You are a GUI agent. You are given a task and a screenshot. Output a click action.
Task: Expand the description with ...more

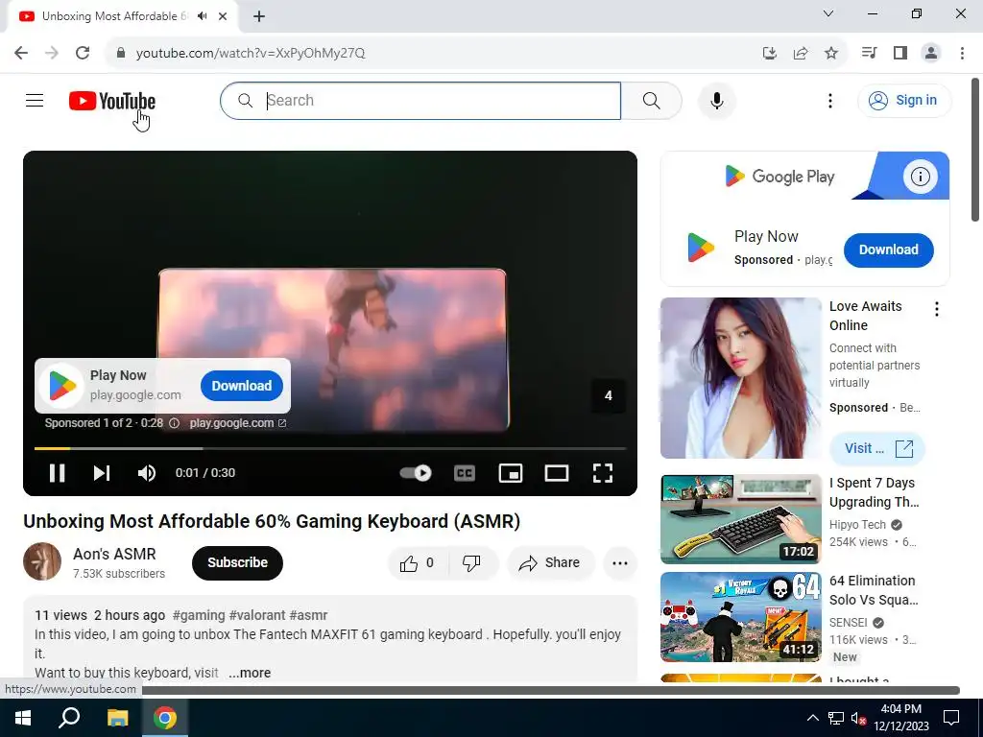tap(250, 673)
